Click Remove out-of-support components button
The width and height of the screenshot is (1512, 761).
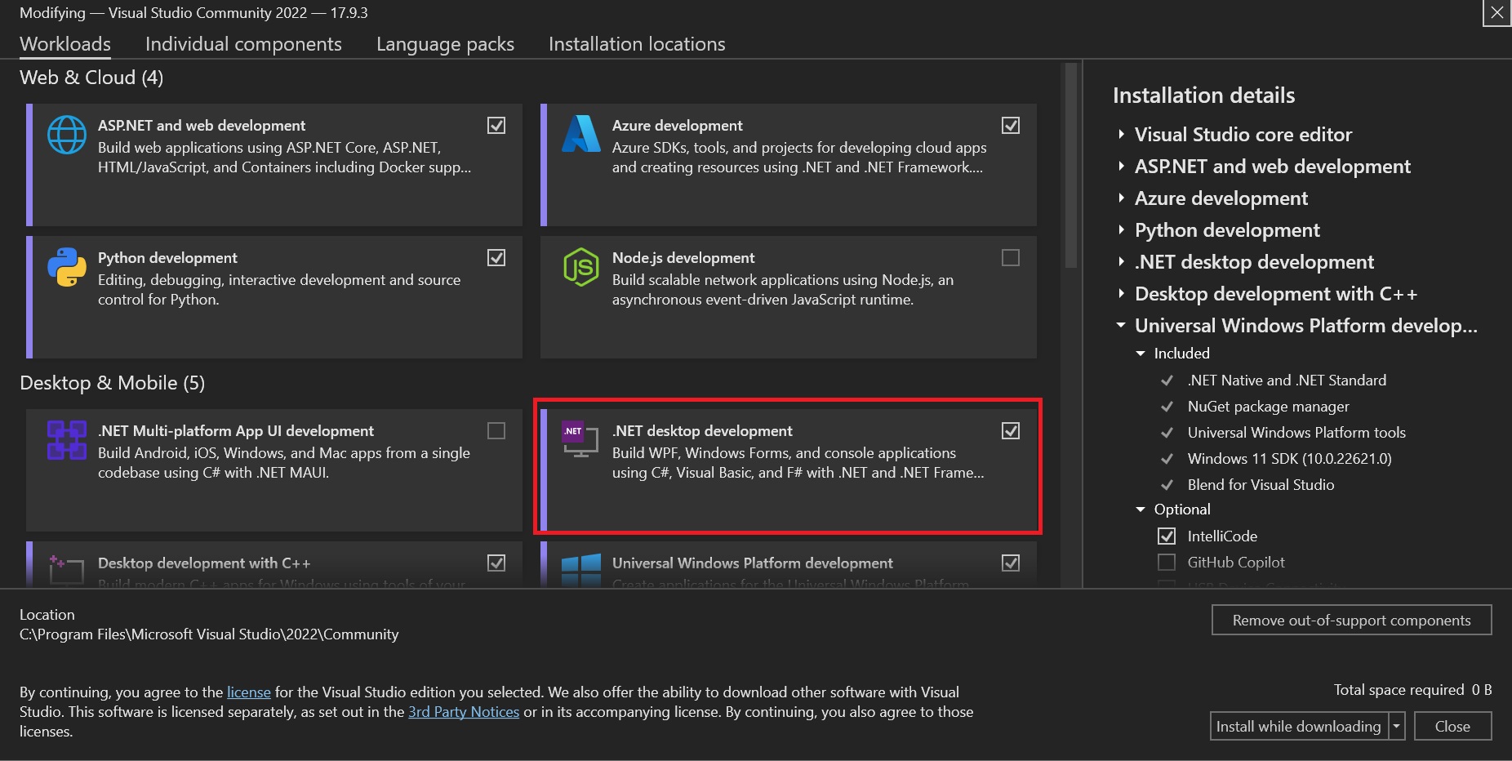point(1351,620)
